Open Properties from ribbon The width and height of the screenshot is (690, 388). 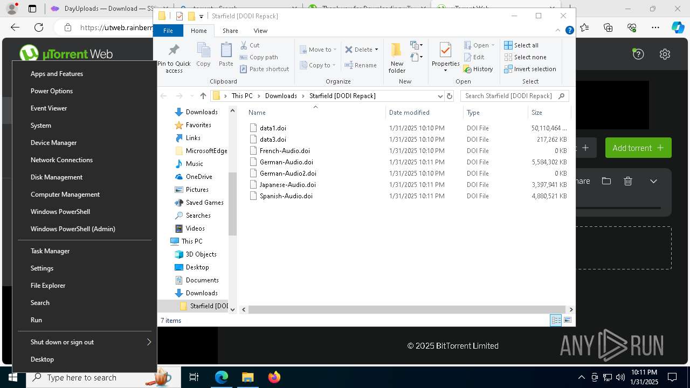click(x=445, y=57)
